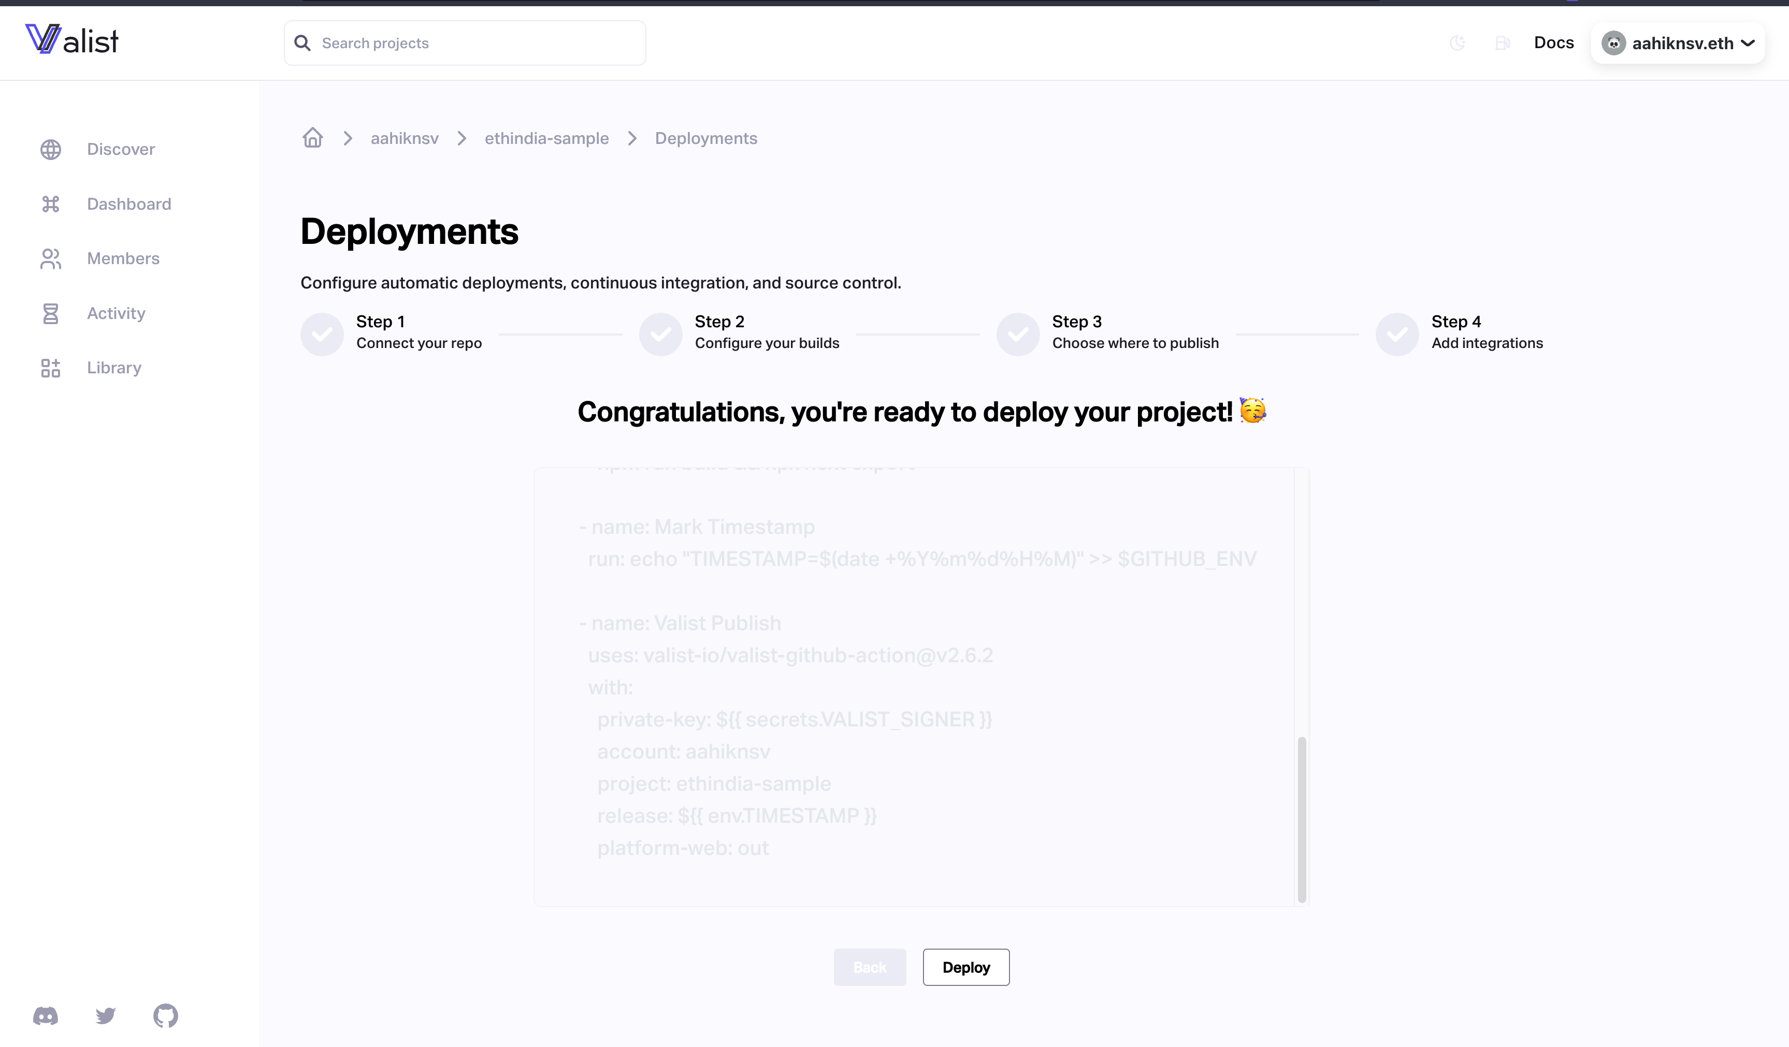Click the gas pump icon
Screen dimensions: 1789x1047
tap(1502, 43)
